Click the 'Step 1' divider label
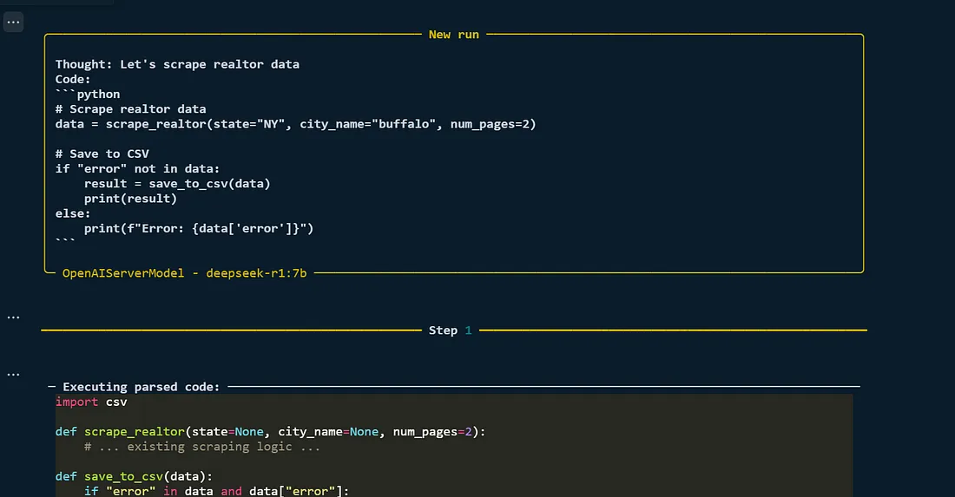The width and height of the screenshot is (955, 497). pyautogui.click(x=450, y=330)
